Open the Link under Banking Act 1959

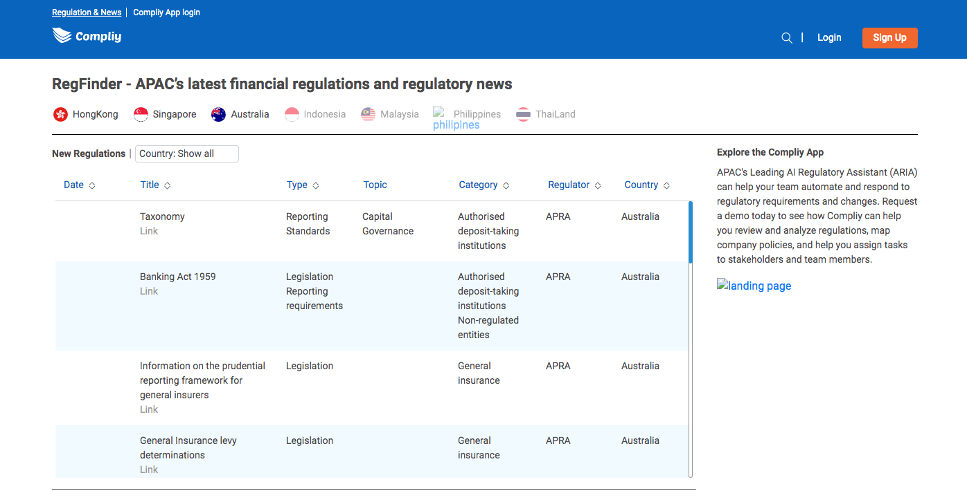[x=149, y=291]
